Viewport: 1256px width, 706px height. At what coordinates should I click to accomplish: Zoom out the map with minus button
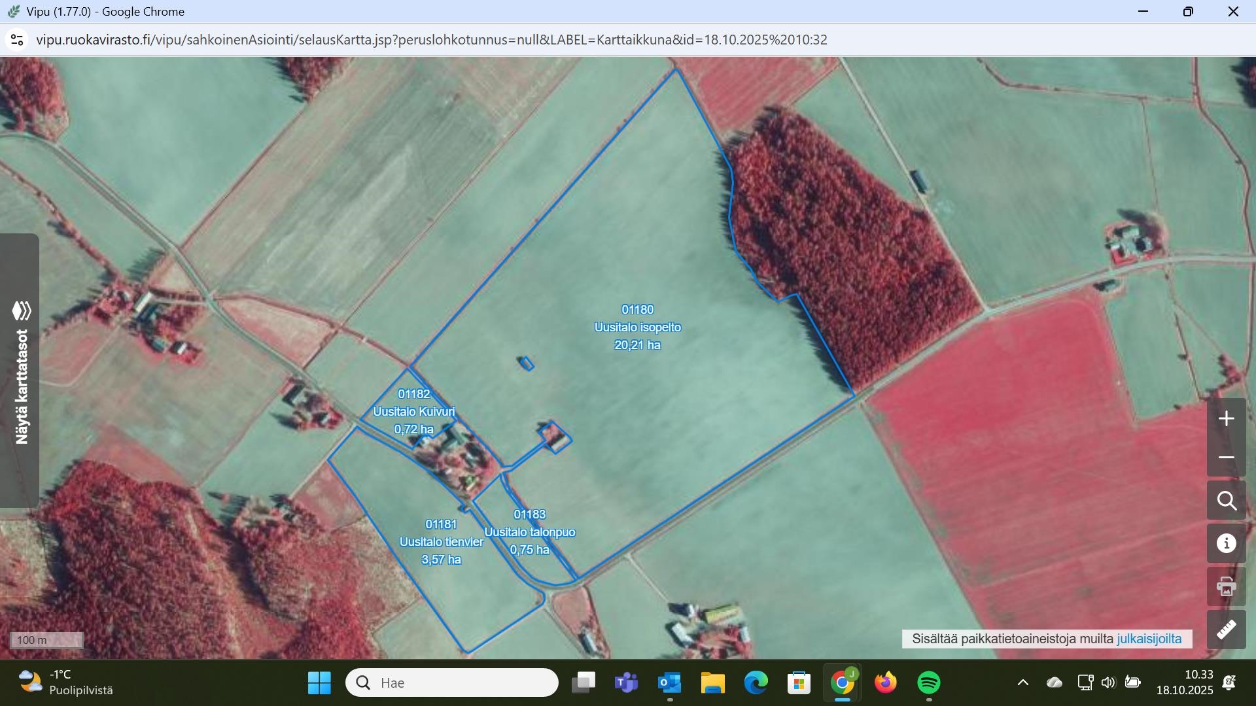(x=1226, y=458)
